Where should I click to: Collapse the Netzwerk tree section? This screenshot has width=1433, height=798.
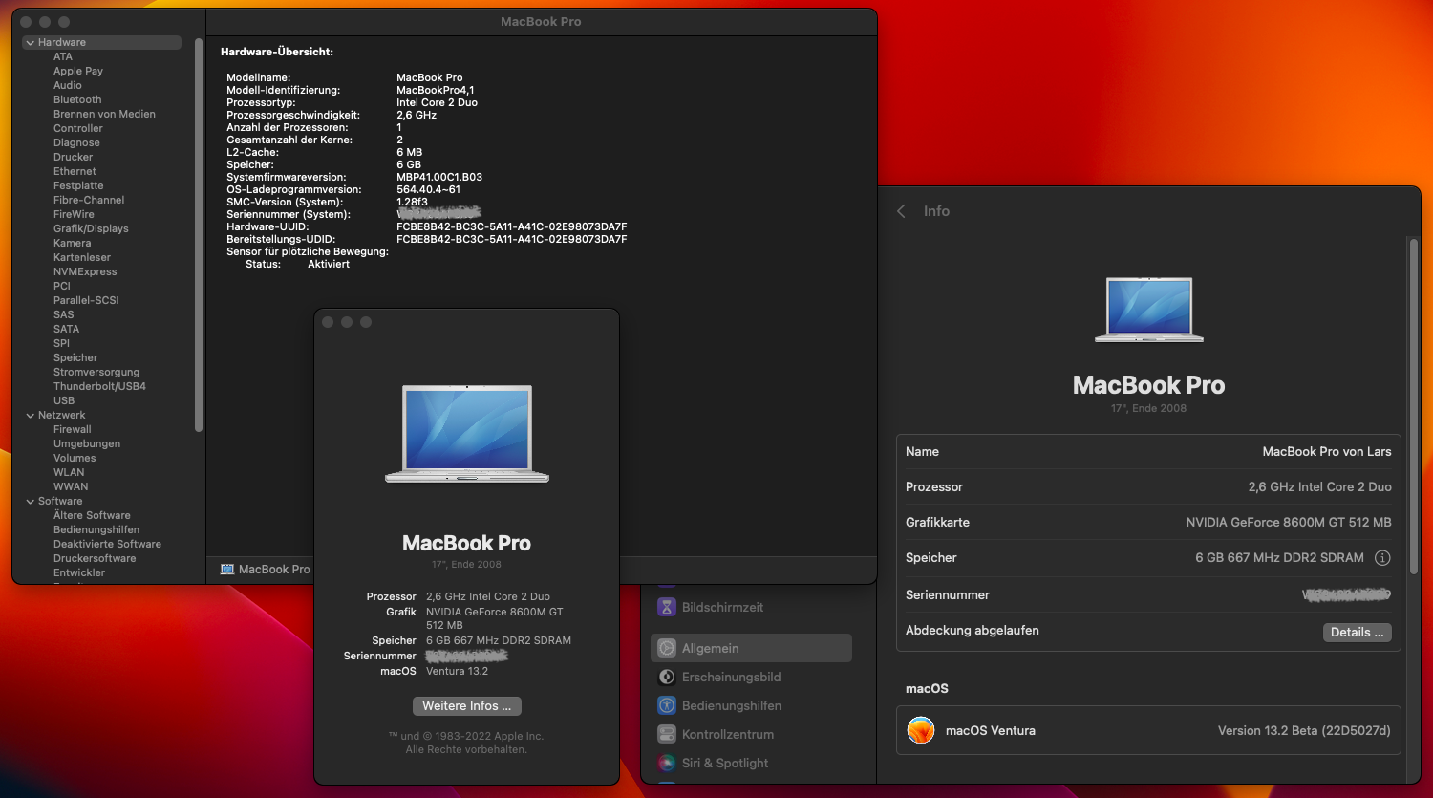(x=30, y=415)
